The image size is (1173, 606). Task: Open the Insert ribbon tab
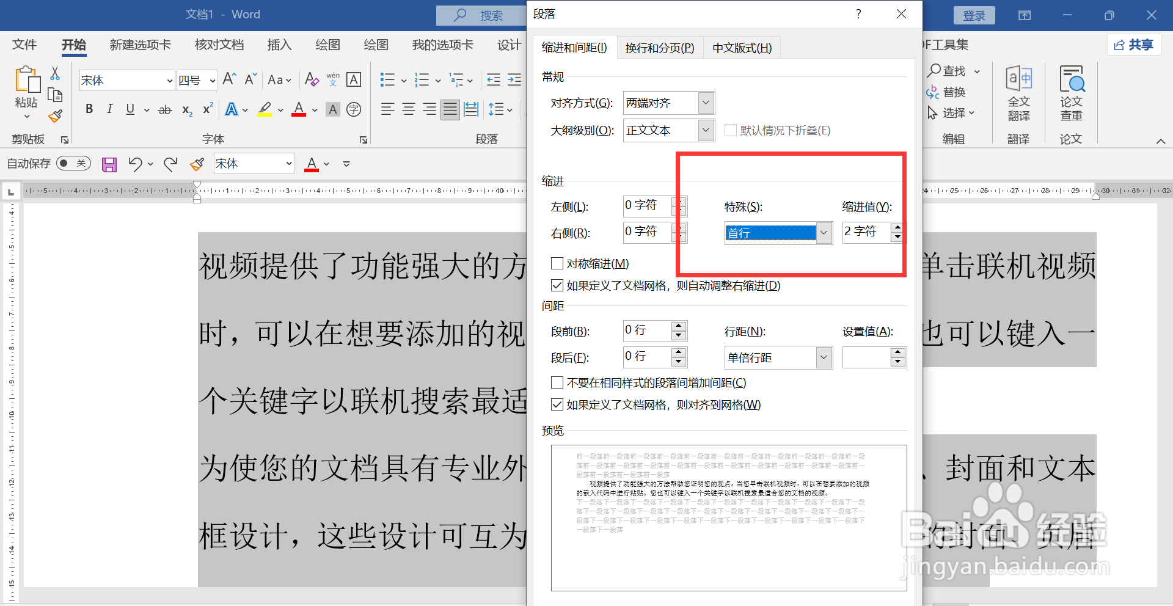click(279, 45)
